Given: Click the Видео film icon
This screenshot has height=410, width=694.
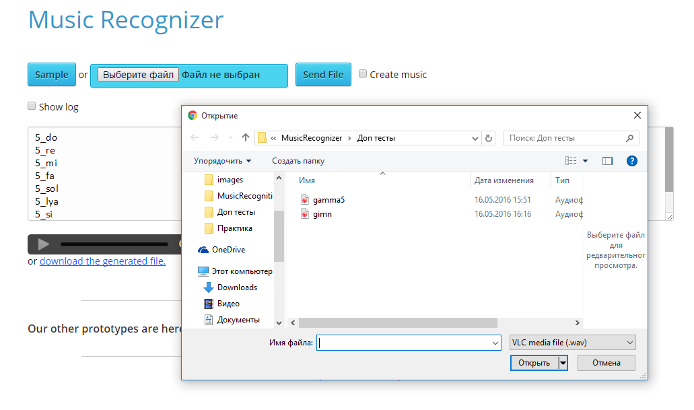Looking at the screenshot, I should click(209, 304).
